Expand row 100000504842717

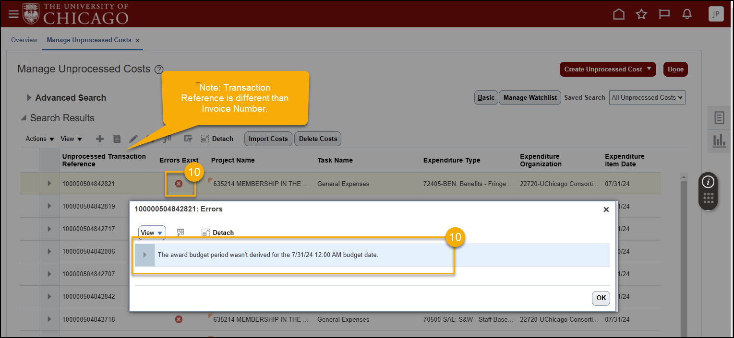49,229
